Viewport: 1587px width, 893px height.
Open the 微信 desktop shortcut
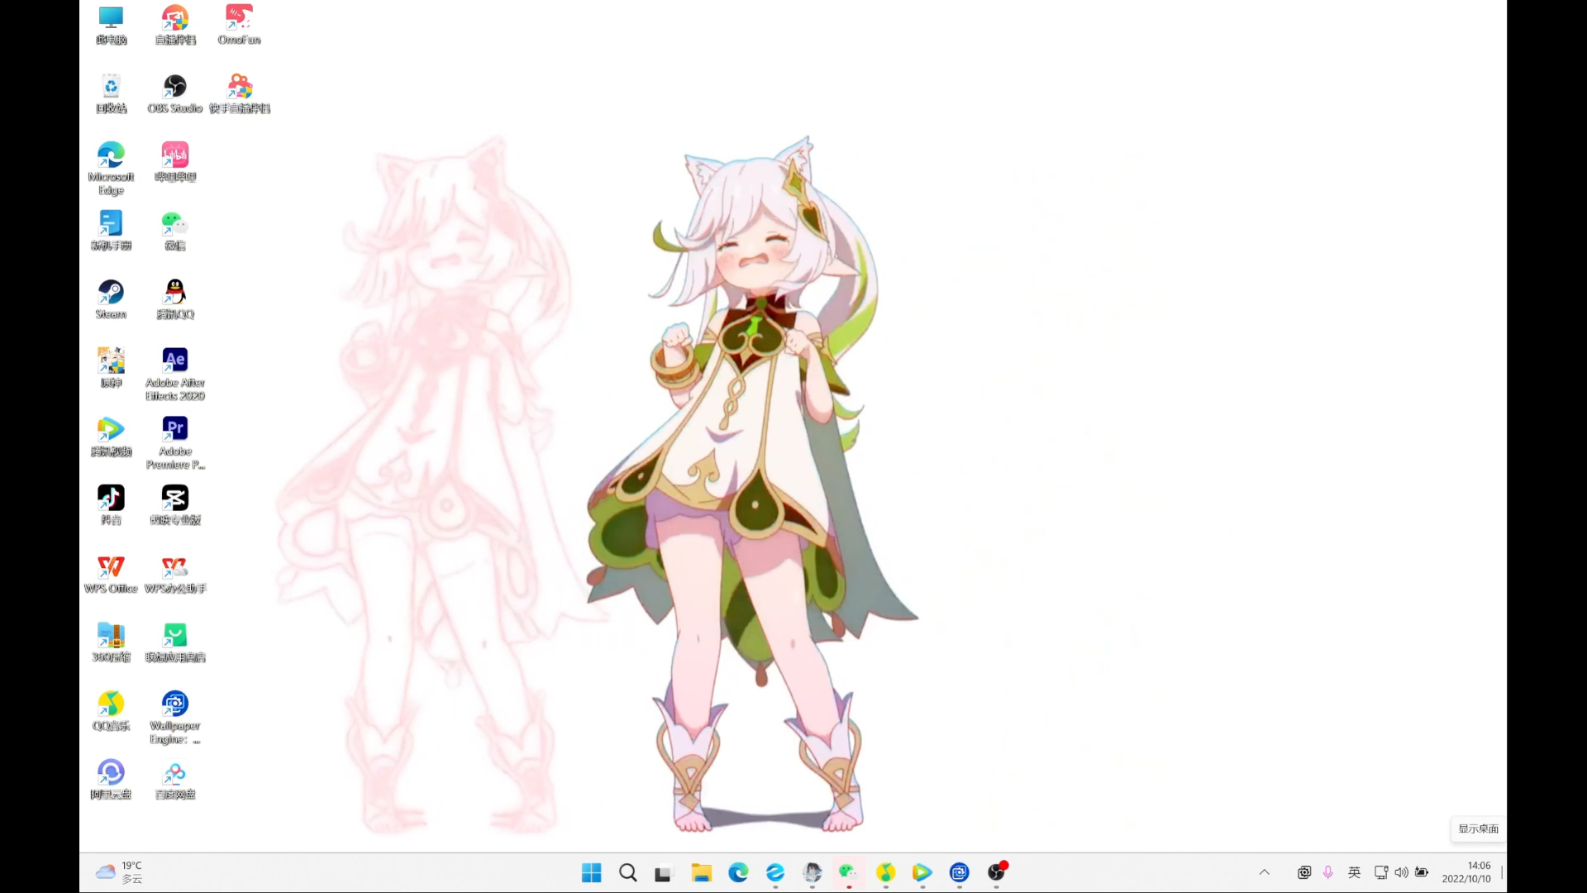(x=175, y=232)
